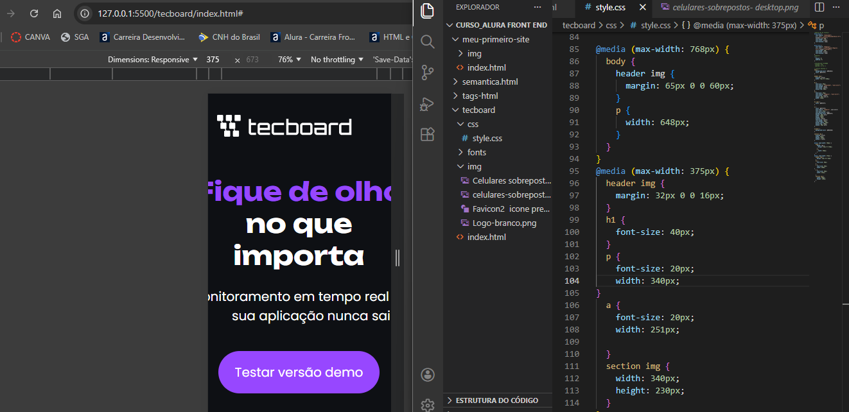
Task: Click the style.css breadcrumb segment
Action: pyautogui.click(x=650, y=25)
